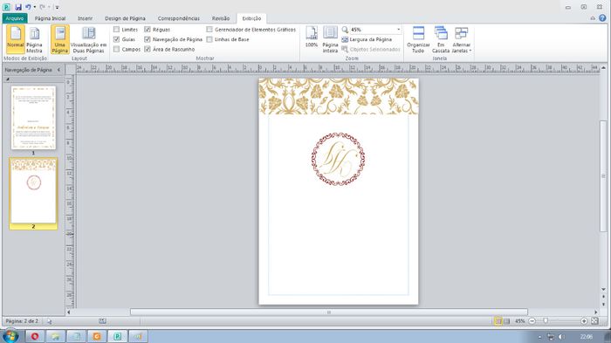Click horizontal scrollbar right arrow
The width and height of the screenshot is (611, 343).
click(595, 312)
